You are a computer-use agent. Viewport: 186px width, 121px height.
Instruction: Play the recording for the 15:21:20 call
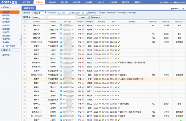tap(83, 108)
